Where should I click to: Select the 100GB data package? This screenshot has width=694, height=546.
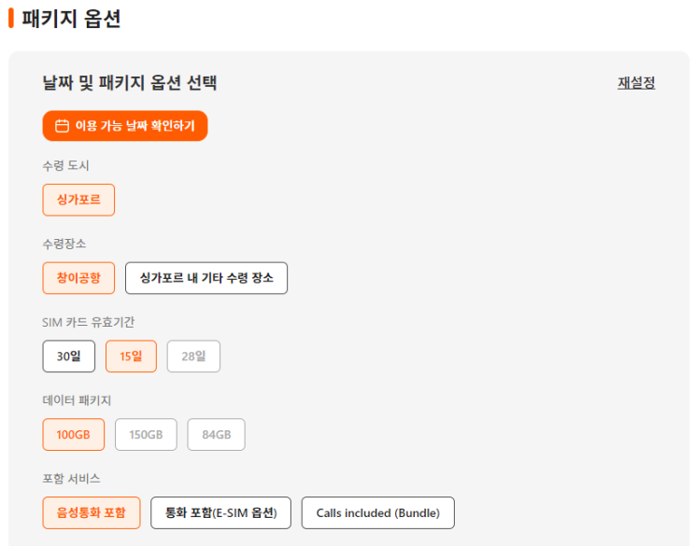(74, 435)
